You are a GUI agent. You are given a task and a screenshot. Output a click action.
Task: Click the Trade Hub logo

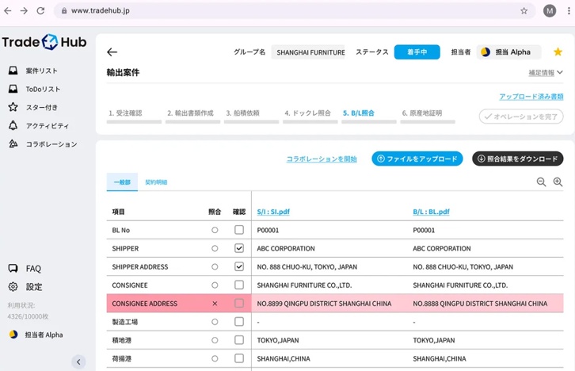coord(44,42)
